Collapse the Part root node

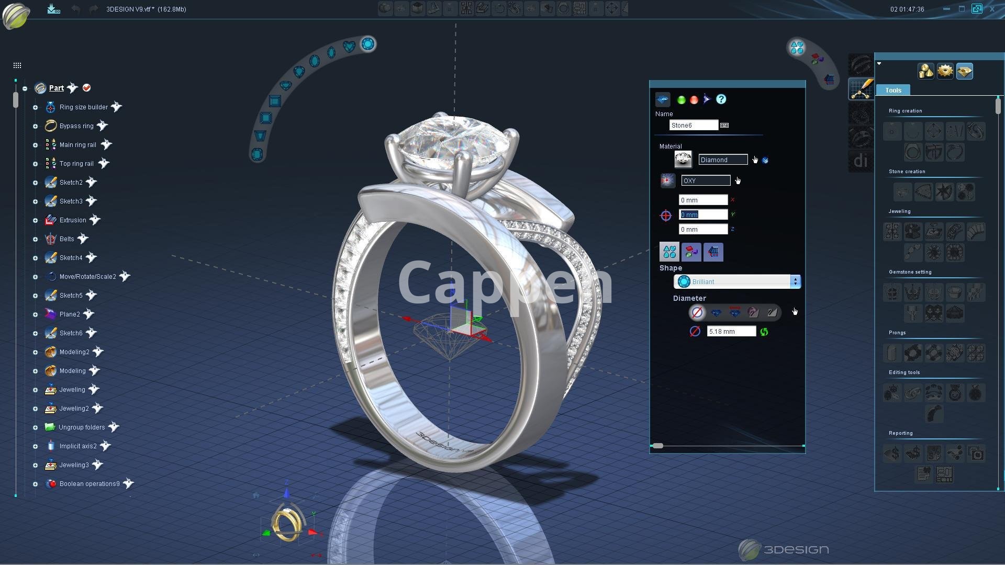click(x=25, y=88)
